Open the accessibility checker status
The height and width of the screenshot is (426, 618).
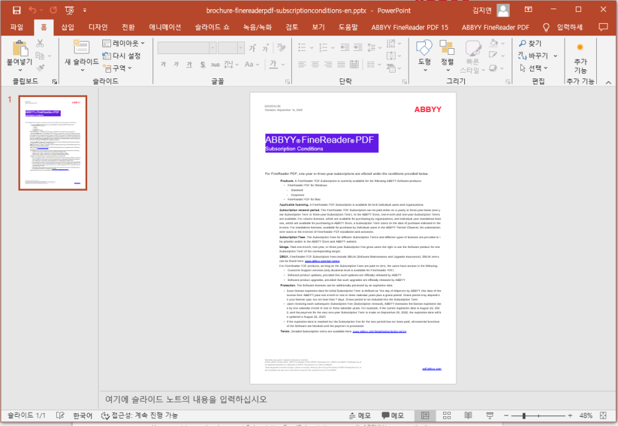139,415
